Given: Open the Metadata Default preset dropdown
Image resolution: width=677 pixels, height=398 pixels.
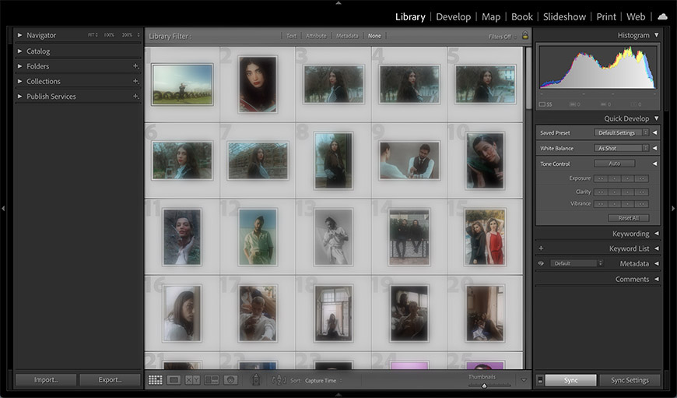Looking at the screenshot, I should click(x=577, y=263).
